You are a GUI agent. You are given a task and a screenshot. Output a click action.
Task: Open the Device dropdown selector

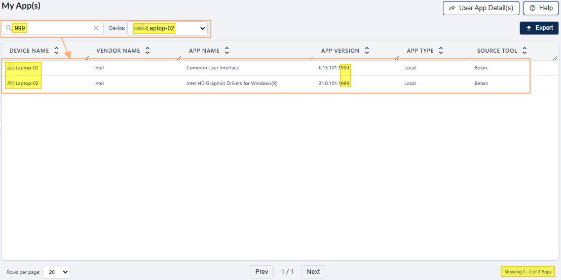tap(168, 29)
